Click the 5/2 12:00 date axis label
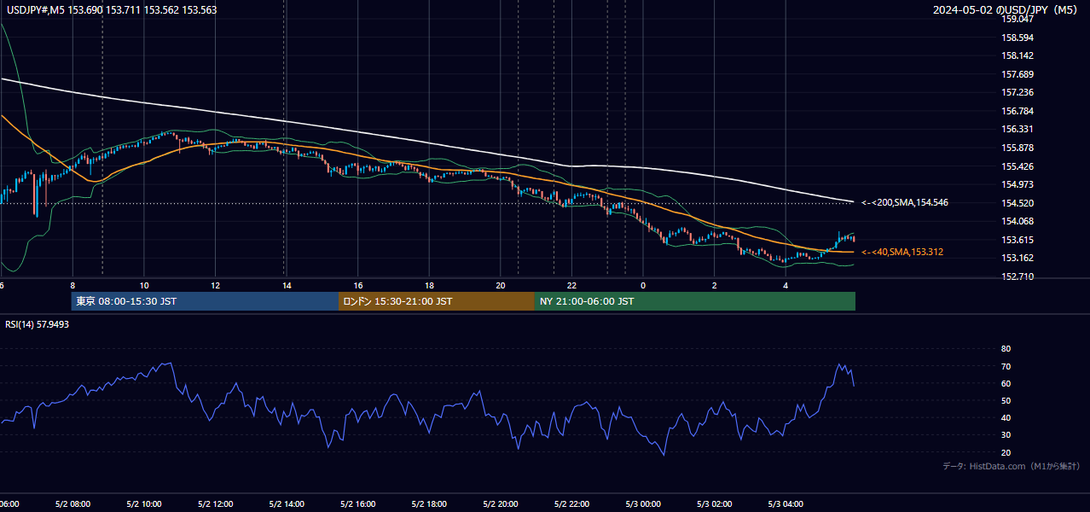Screen dimensions: 1090x512 coord(215,504)
